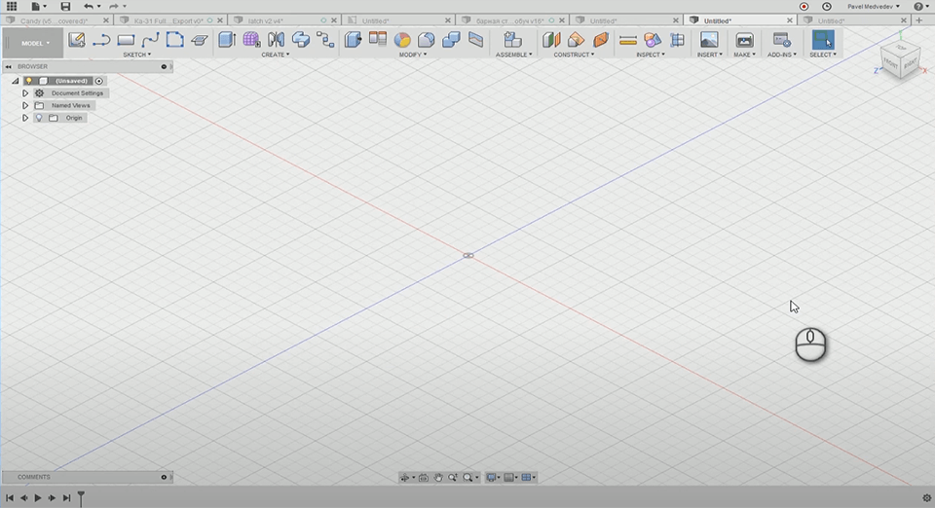The image size is (935, 508).
Task: Select the Press Pull tool
Action: pyautogui.click(x=353, y=40)
